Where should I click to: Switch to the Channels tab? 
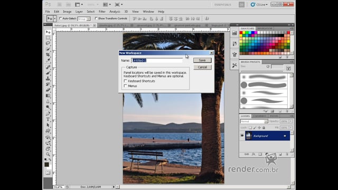click(259, 116)
